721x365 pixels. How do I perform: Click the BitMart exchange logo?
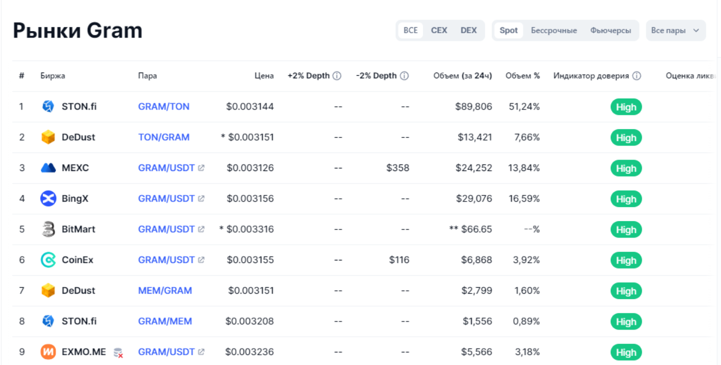(x=48, y=229)
